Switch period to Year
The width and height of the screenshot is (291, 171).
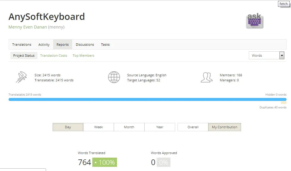(x=160, y=127)
